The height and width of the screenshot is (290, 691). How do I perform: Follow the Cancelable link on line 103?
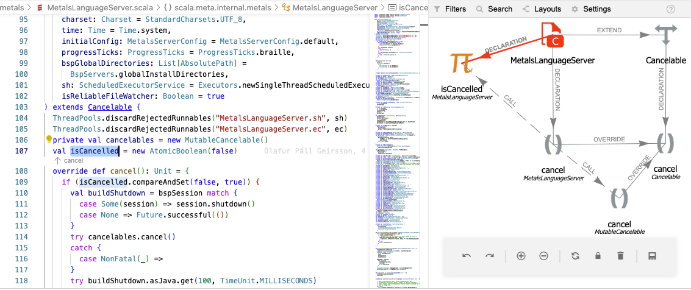click(x=110, y=107)
